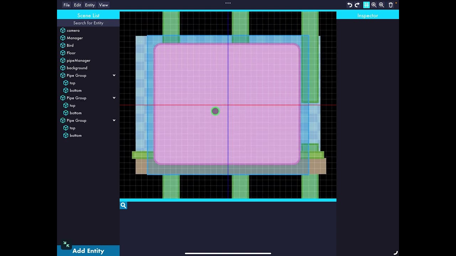Click the zoom magnifier beside the trash can
The height and width of the screenshot is (256, 456).
point(381,5)
